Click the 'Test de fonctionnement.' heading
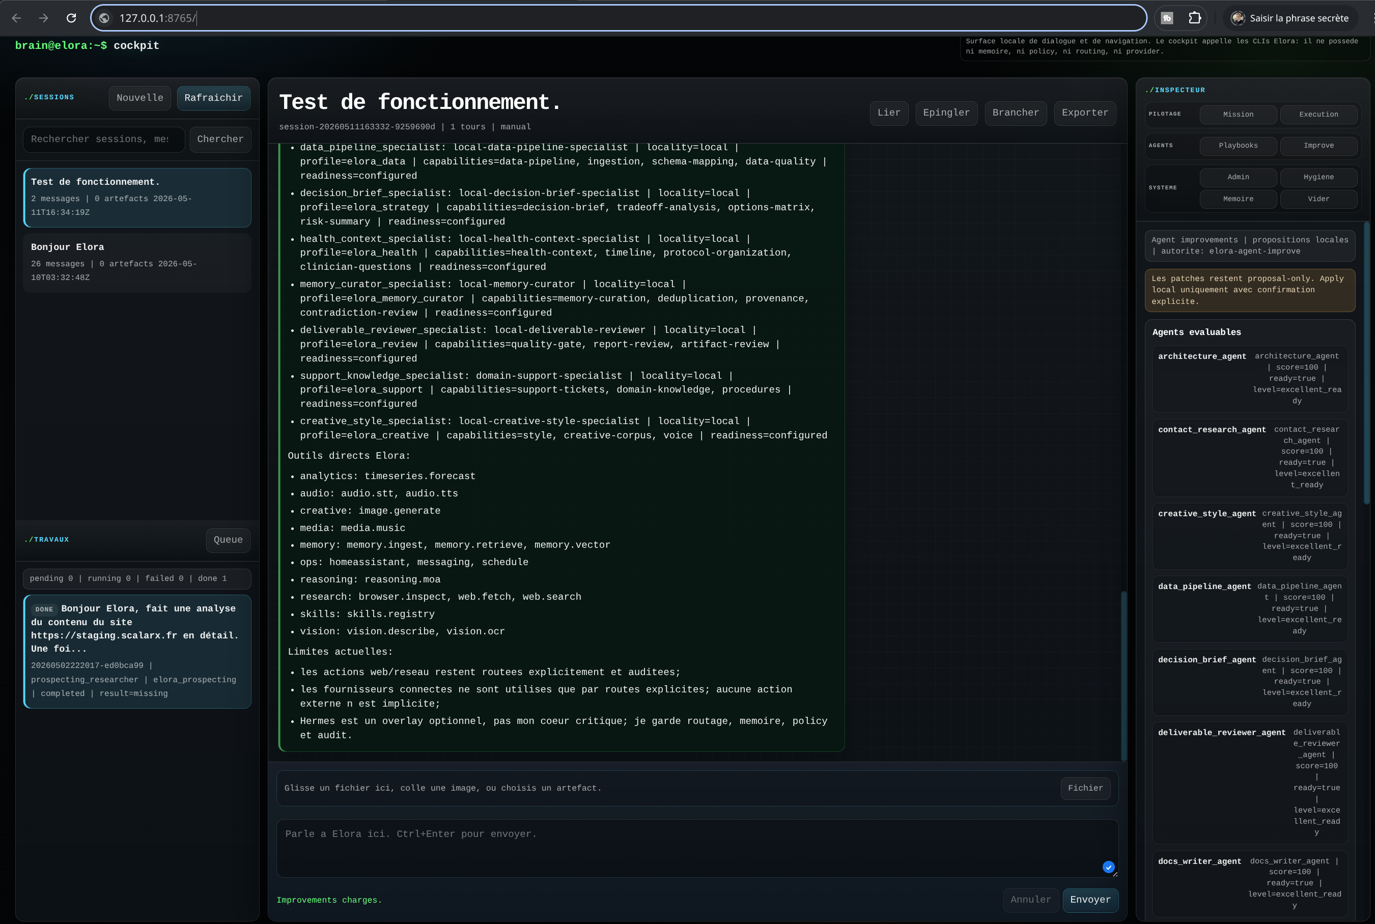Viewport: 1375px width, 924px height. coord(420,102)
